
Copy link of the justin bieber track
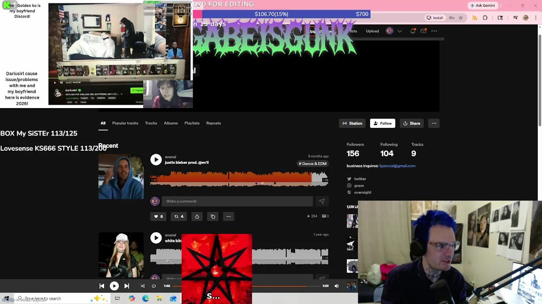tap(213, 217)
